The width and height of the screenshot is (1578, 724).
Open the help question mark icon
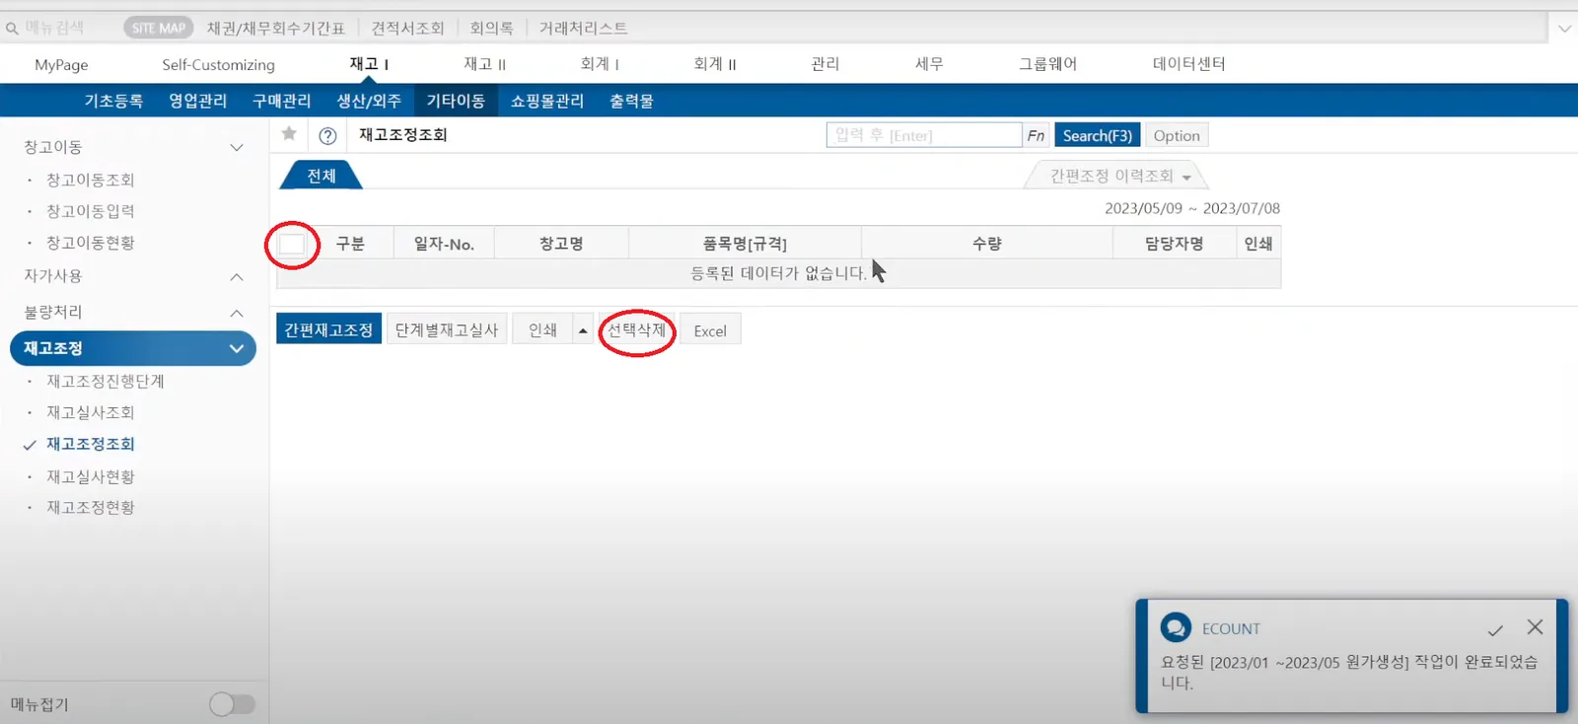328,136
